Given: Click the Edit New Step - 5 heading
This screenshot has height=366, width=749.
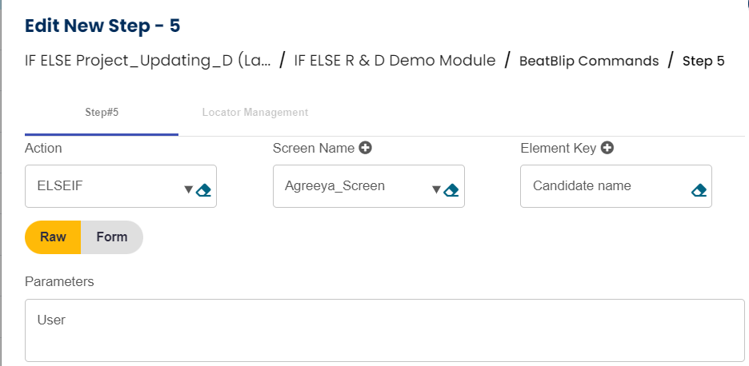Looking at the screenshot, I should pyautogui.click(x=102, y=26).
